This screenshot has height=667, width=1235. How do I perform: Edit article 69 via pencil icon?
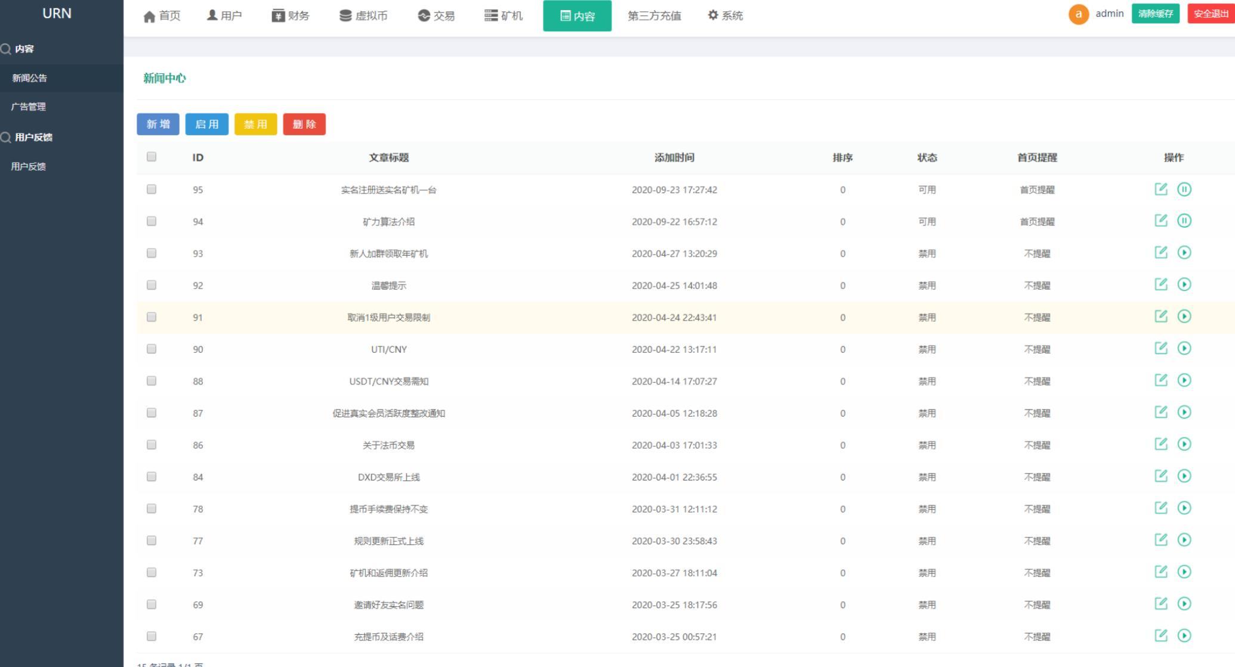pyautogui.click(x=1160, y=603)
